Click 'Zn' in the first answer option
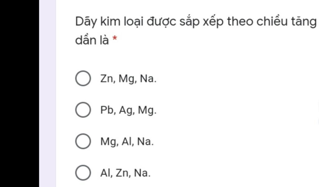 pyautogui.click(x=107, y=79)
